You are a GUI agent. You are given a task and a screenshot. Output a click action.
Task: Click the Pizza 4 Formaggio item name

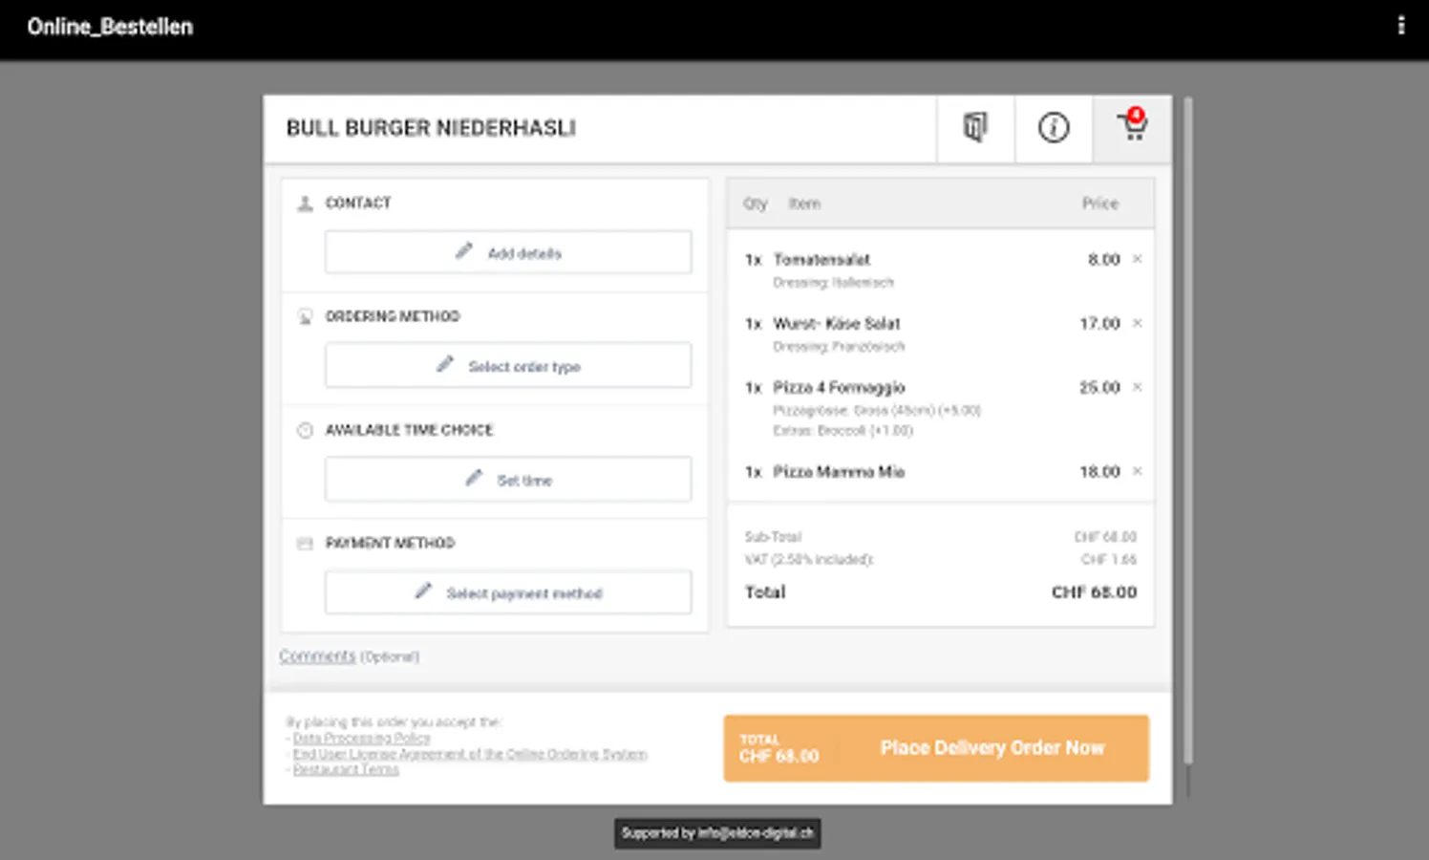[839, 387]
